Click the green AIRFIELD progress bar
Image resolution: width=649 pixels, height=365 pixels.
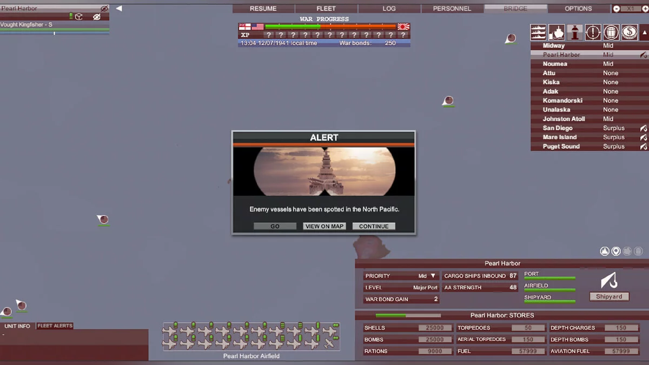[549, 289]
